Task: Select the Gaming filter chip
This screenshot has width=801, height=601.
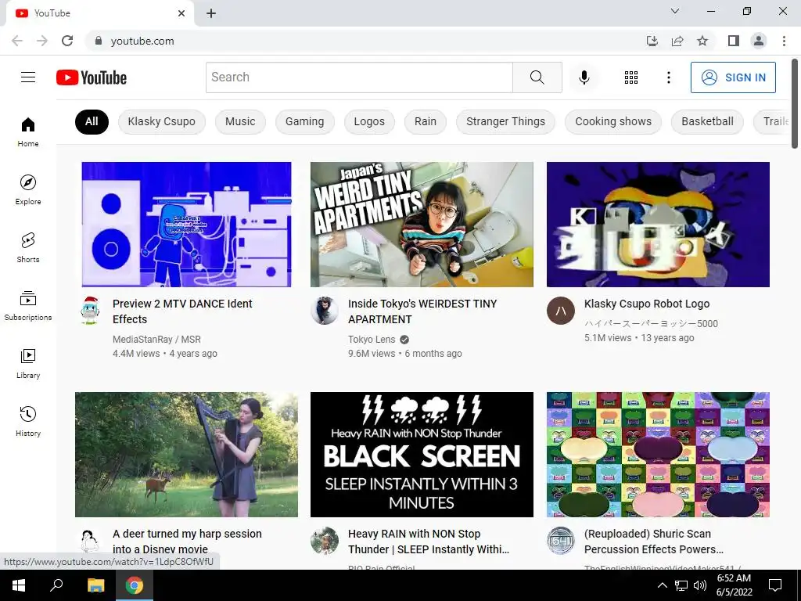Action: [x=304, y=121]
